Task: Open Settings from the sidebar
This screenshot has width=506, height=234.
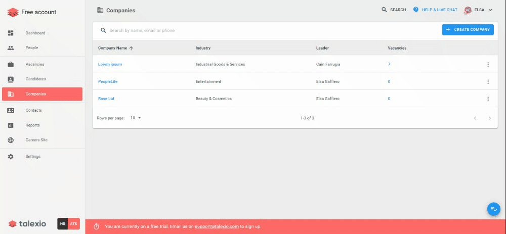Action: [x=43, y=157]
